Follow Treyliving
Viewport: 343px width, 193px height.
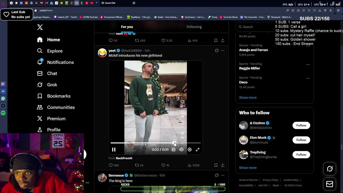pyautogui.click(x=301, y=155)
